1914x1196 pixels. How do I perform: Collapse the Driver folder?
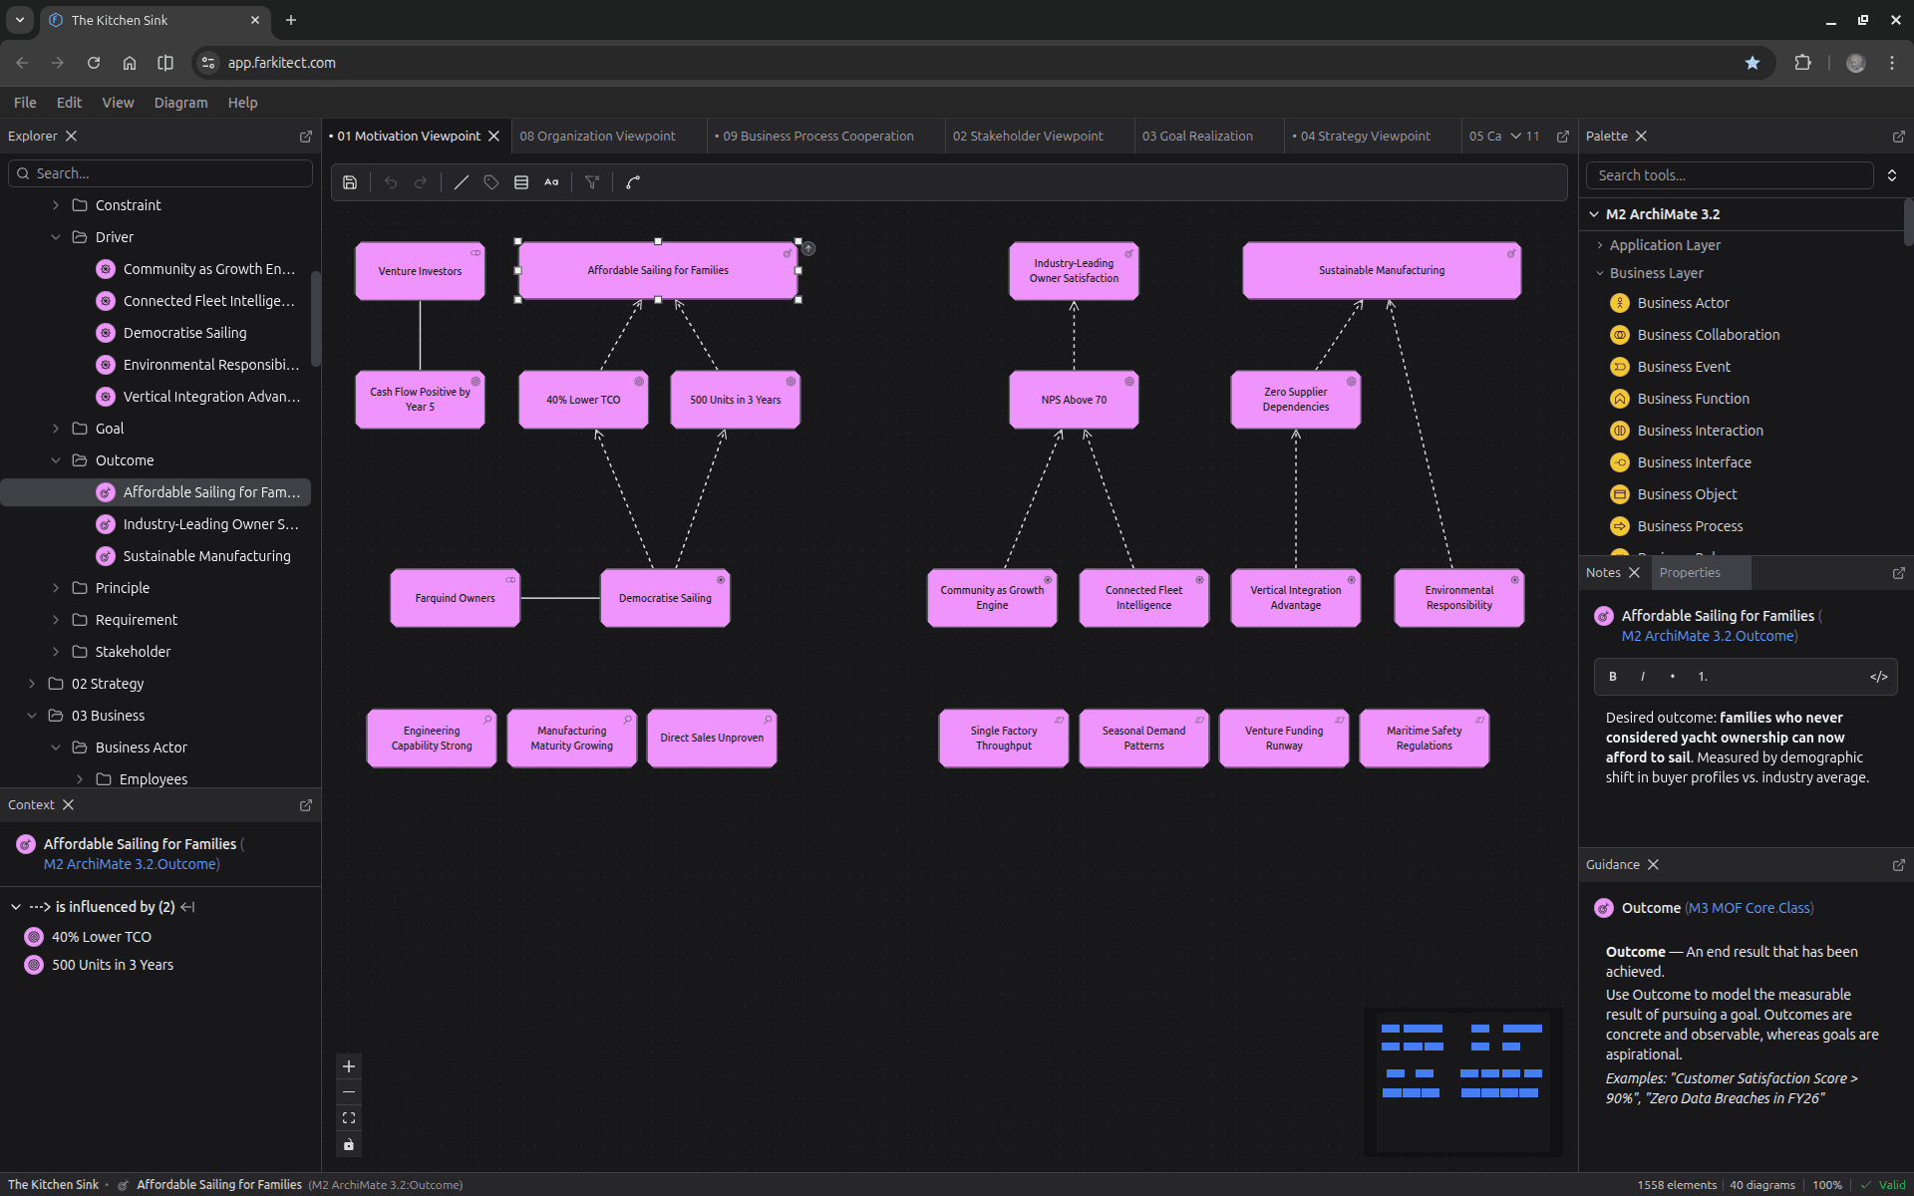pyautogui.click(x=56, y=237)
